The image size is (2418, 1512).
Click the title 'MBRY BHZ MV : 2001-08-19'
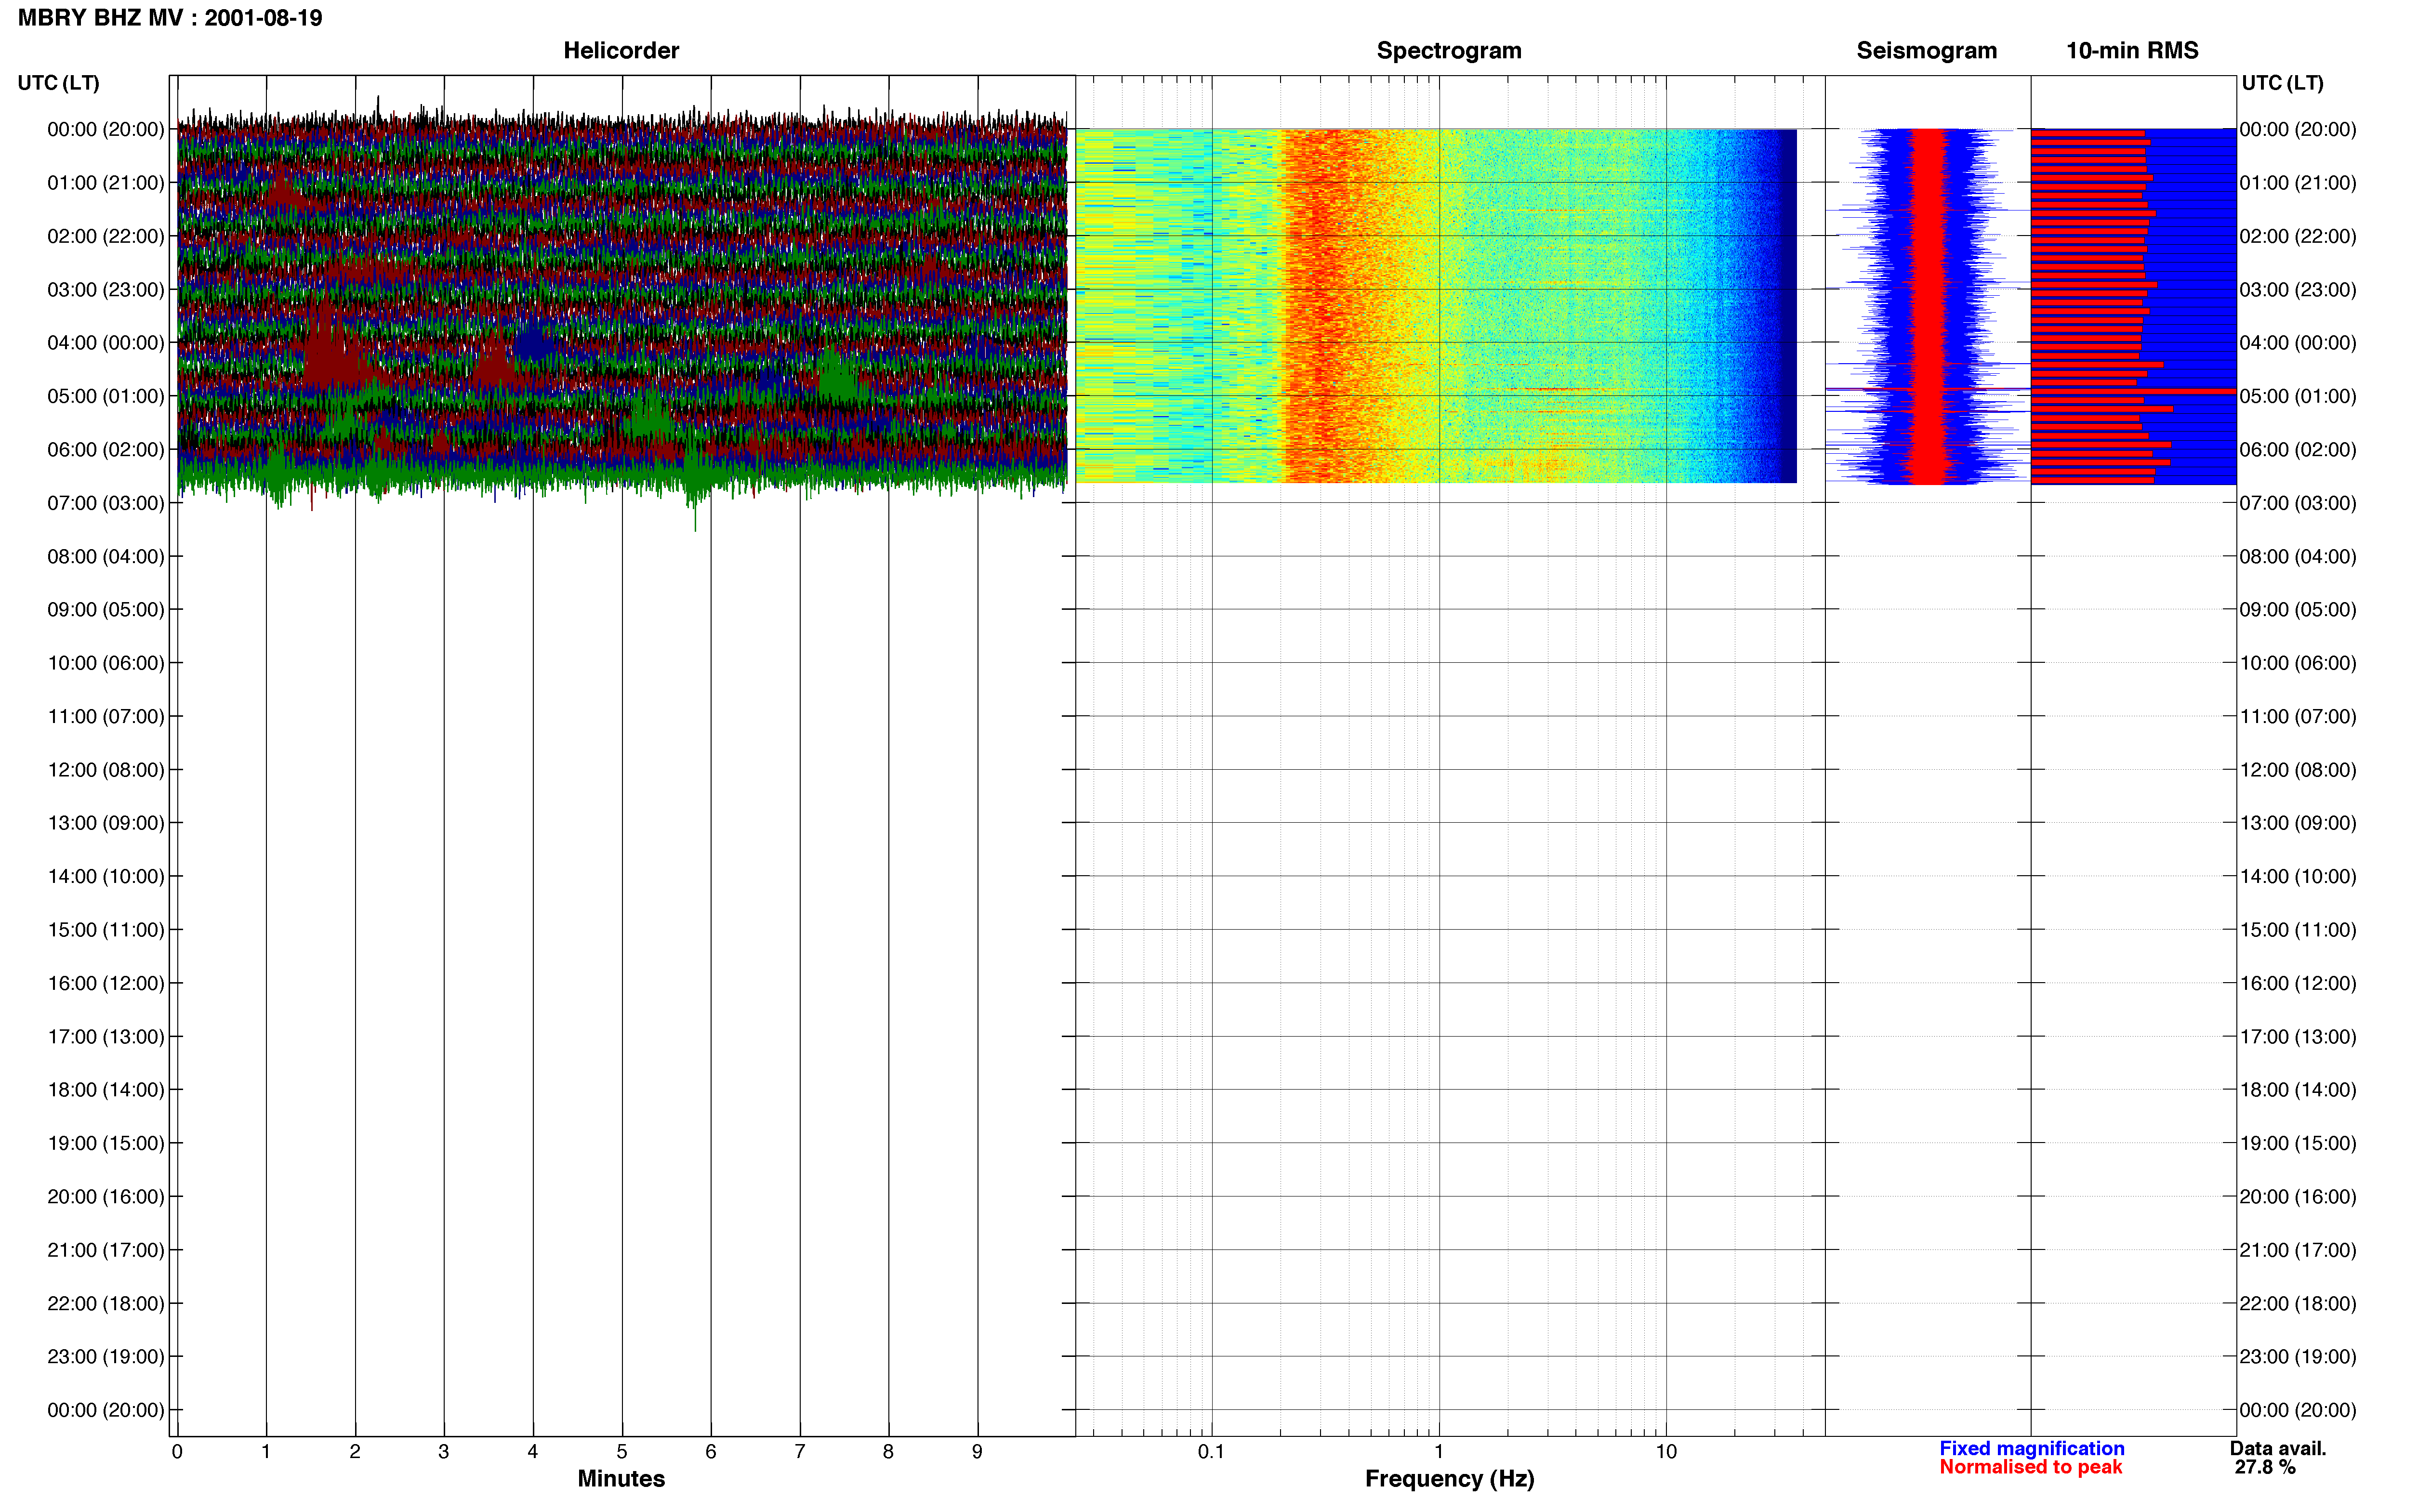[170, 18]
